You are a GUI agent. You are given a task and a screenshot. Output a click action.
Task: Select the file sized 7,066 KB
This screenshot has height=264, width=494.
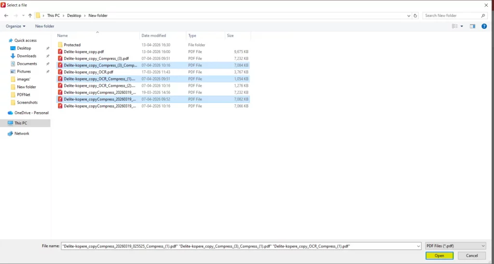(x=153, y=106)
